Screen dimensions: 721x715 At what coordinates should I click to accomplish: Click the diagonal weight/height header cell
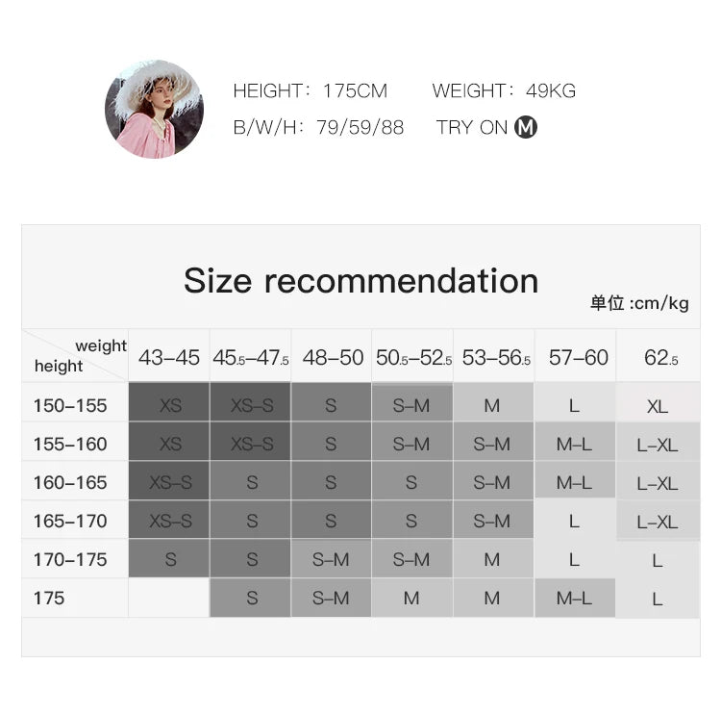[x=75, y=356]
